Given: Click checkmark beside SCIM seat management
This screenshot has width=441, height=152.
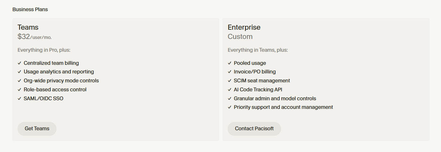Looking at the screenshot, I should coord(230,81).
